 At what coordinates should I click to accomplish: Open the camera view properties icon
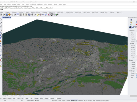[x=130, y=27]
